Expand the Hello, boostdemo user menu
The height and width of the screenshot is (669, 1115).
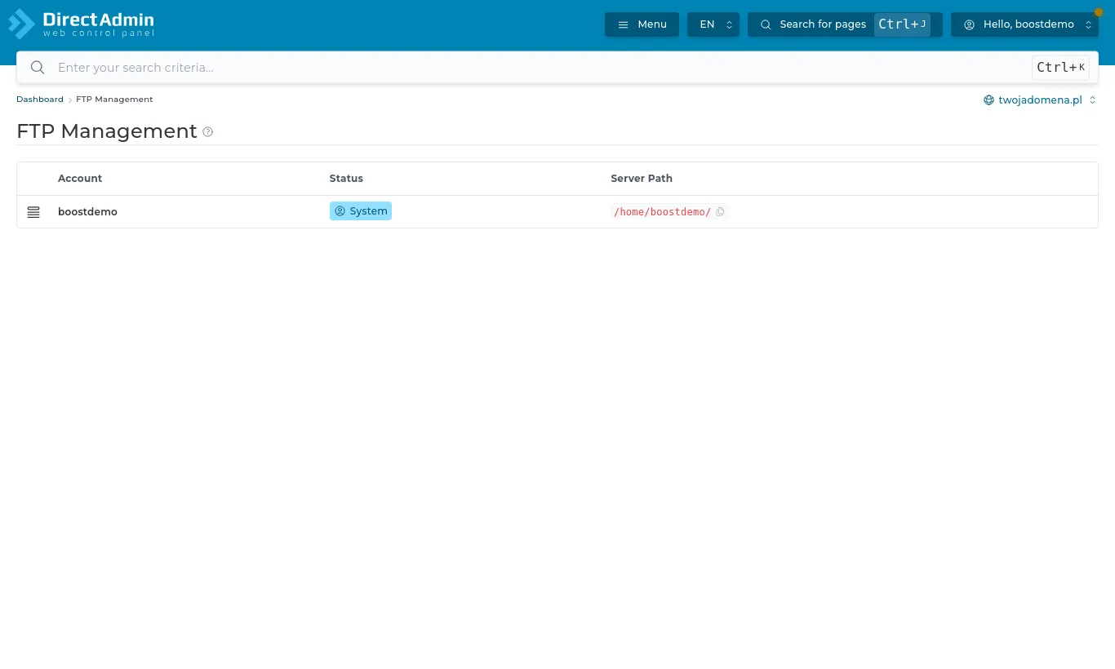coord(1024,24)
